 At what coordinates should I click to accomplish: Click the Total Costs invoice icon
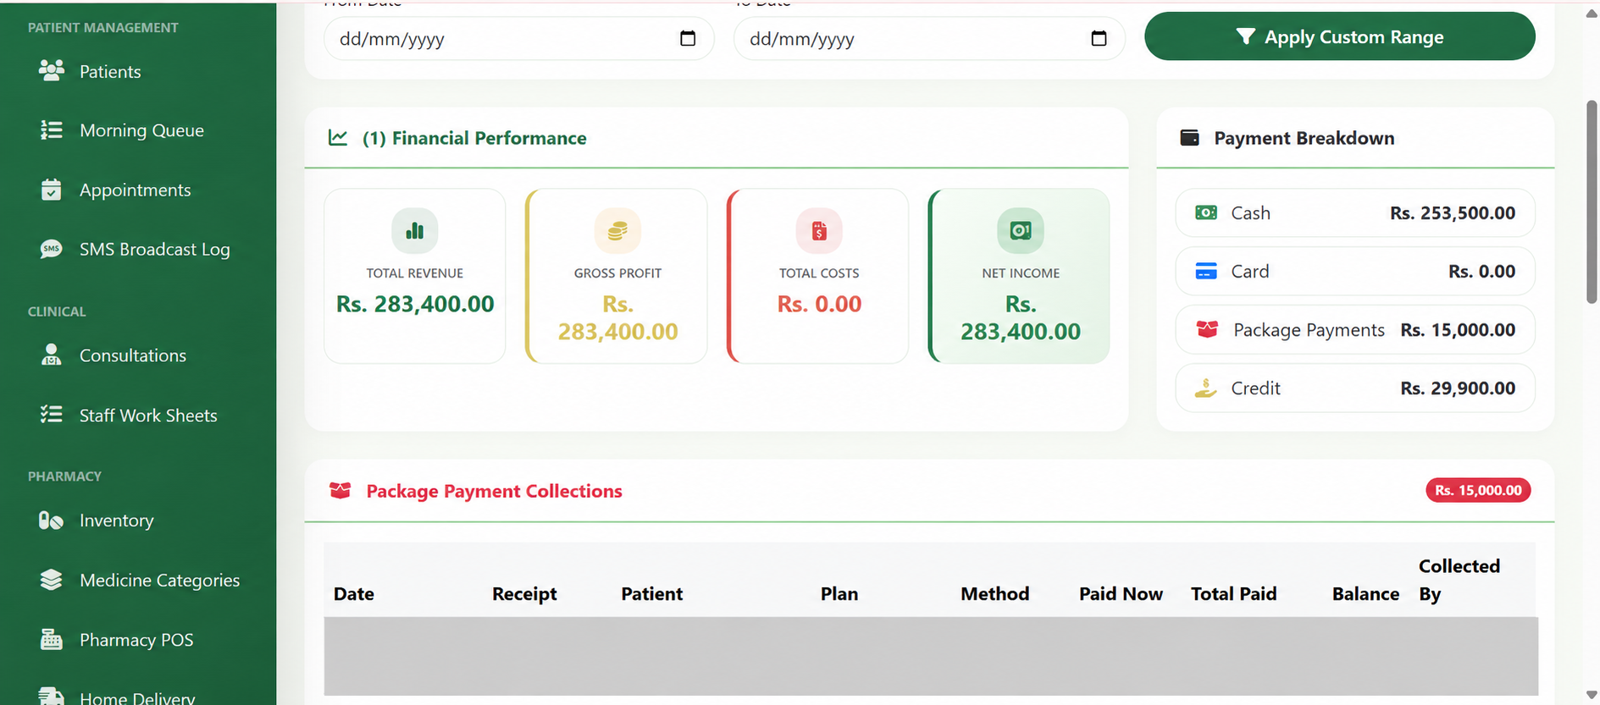(x=819, y=230)
